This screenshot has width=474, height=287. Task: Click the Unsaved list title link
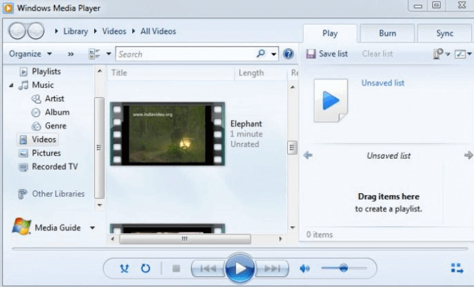point(383,83)
